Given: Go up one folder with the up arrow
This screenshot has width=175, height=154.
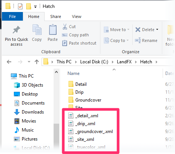Looking at the screenshot, I should click(37, 62).
